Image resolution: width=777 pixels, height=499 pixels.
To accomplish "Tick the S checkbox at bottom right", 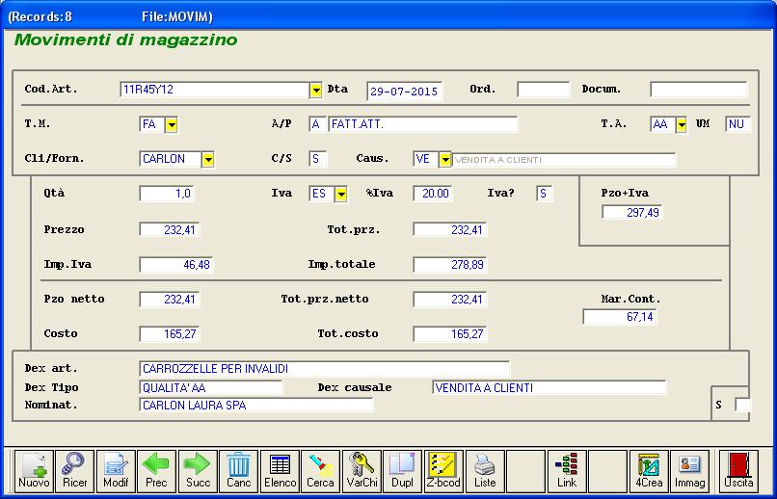I will click(741, 406).
